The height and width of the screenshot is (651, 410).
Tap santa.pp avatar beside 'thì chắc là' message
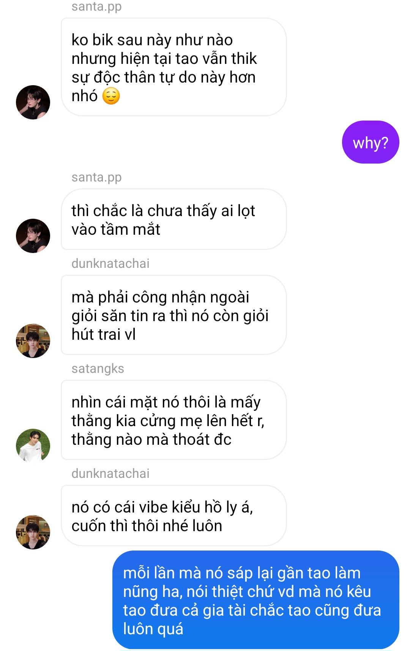tap(33, 236)
